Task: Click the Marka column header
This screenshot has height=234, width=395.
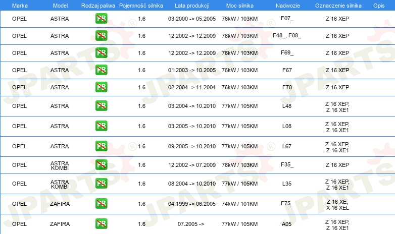Action: (20, 6)
